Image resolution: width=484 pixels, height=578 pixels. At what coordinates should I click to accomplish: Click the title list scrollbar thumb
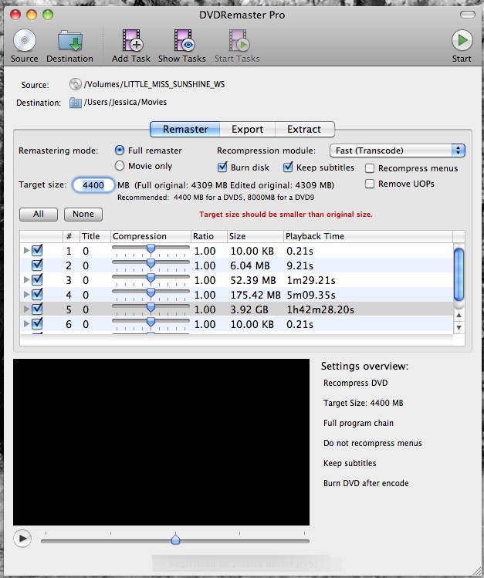(459, 275)
